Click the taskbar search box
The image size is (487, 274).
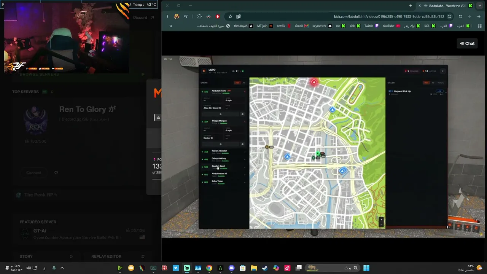point(333,268)
